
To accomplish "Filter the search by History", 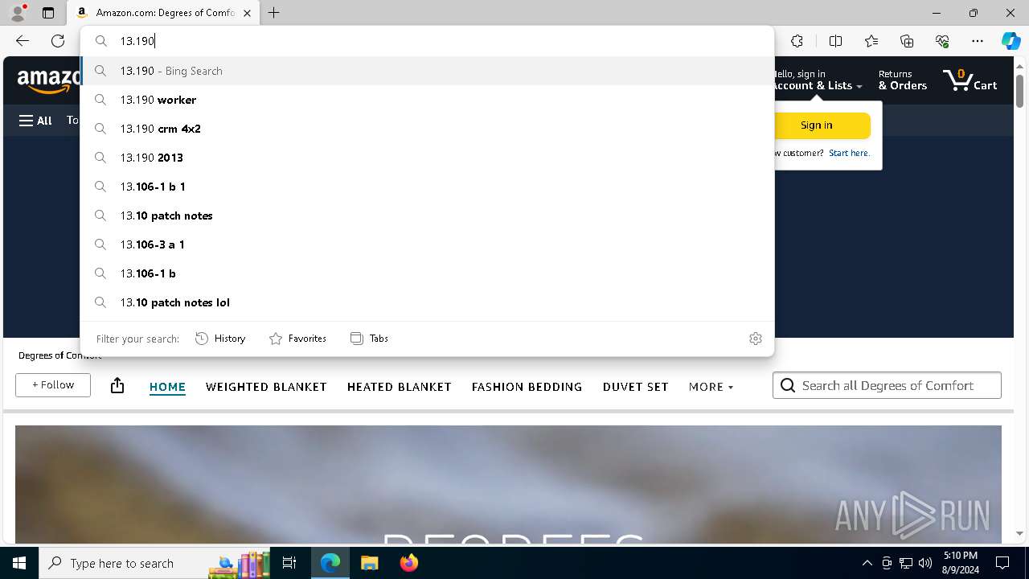I will click(220, 339).
